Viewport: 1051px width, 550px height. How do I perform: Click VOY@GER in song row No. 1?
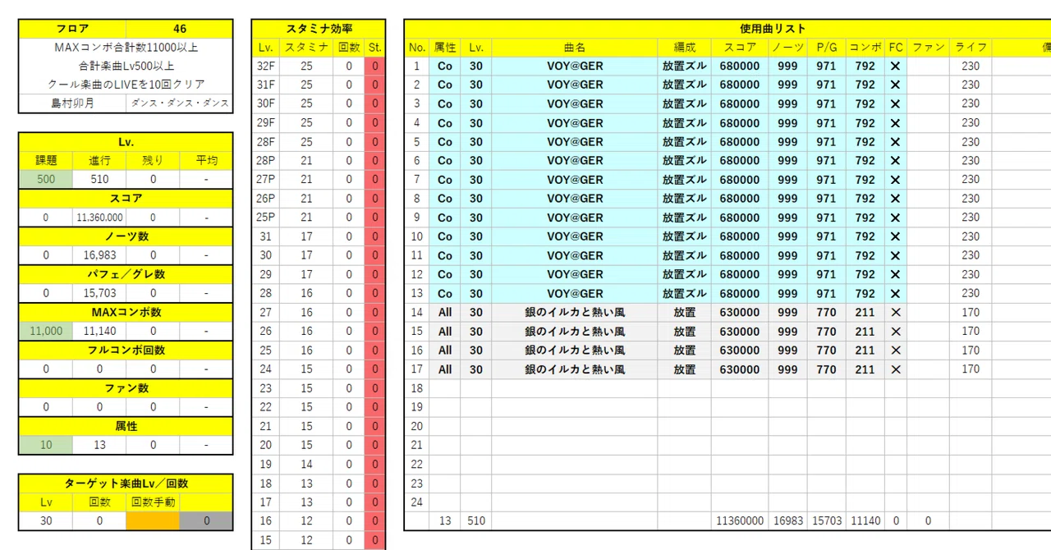click(575, 66)
